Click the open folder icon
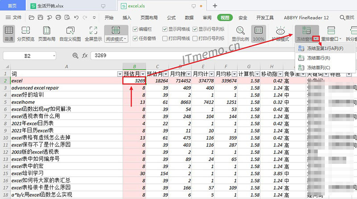The width and height of the screenshot is (357, 199). [31, 17]
